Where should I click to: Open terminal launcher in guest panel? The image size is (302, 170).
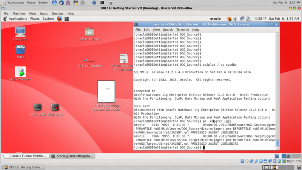point(67,19)
